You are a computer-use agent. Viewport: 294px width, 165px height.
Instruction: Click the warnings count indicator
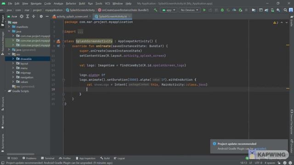coord(276,22)
